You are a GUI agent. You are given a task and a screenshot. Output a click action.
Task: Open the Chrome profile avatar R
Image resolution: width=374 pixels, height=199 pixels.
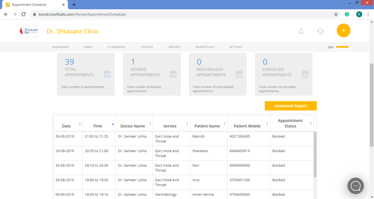click(x=359, y=14)
